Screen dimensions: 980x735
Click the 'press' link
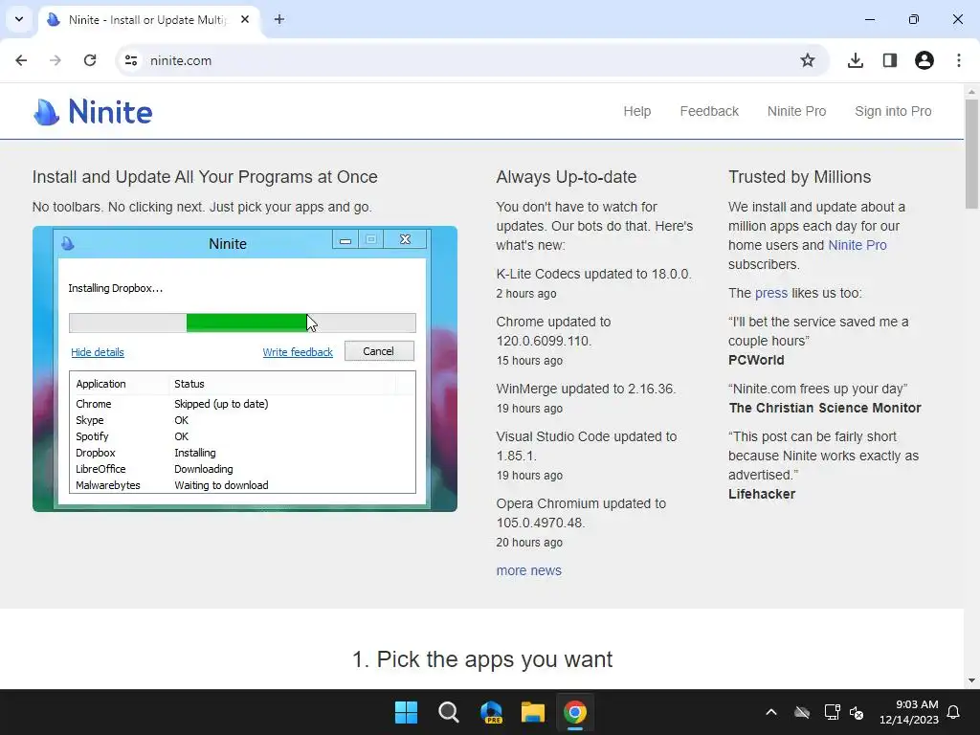point(771,293)
